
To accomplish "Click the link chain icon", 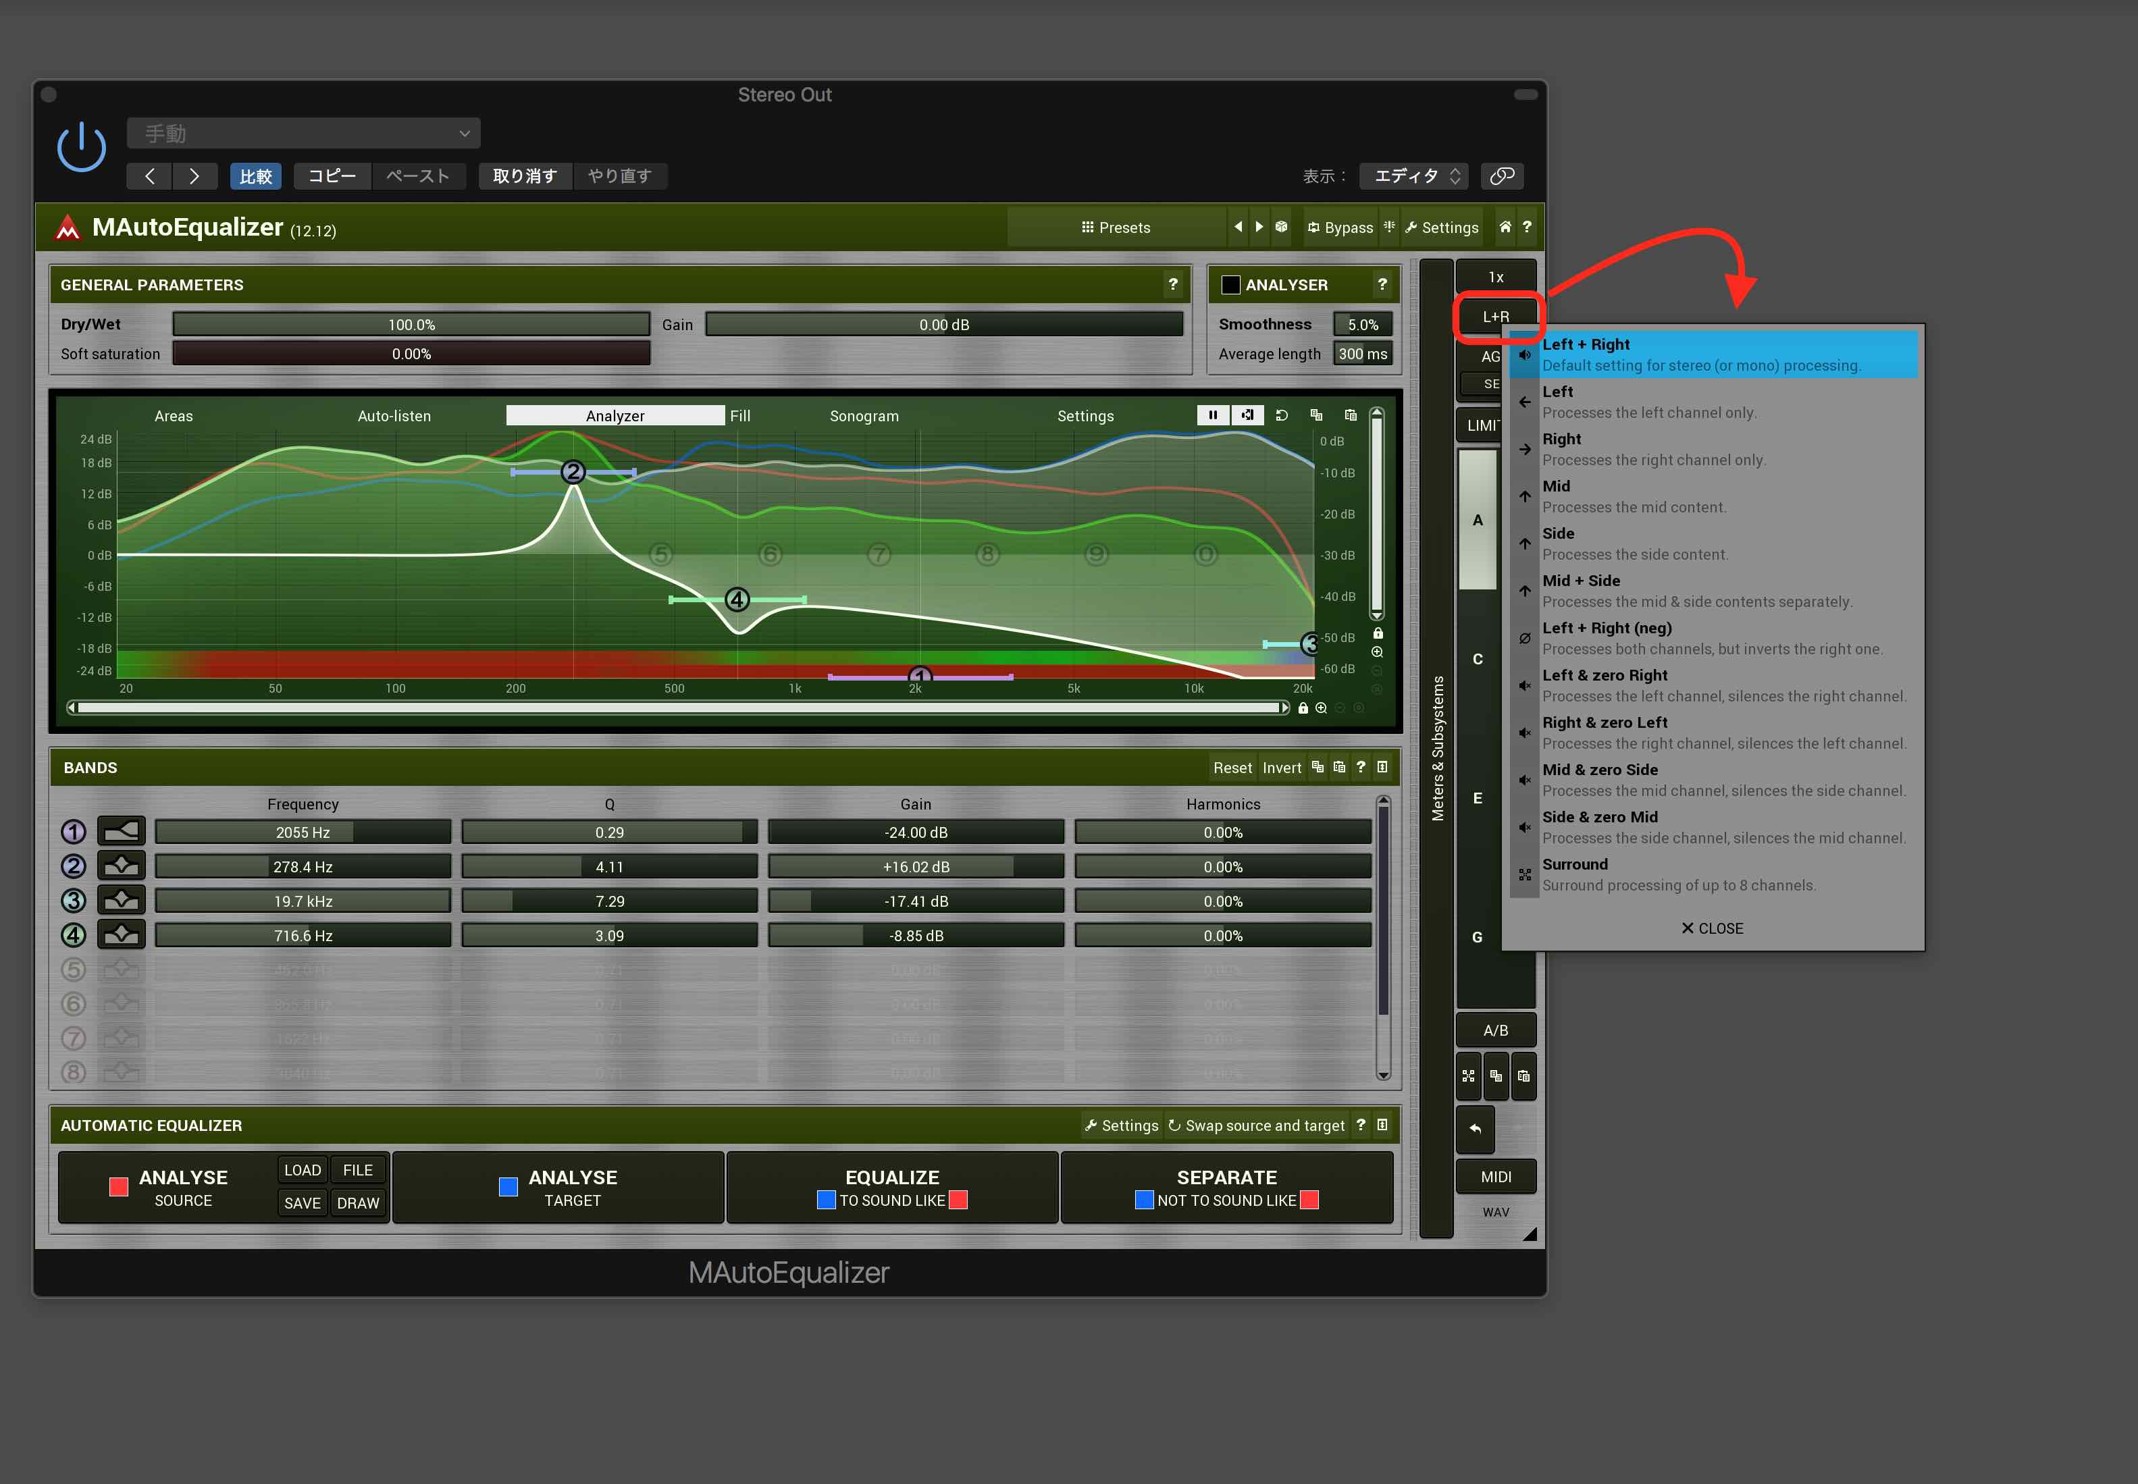I will click(1502, 176).
